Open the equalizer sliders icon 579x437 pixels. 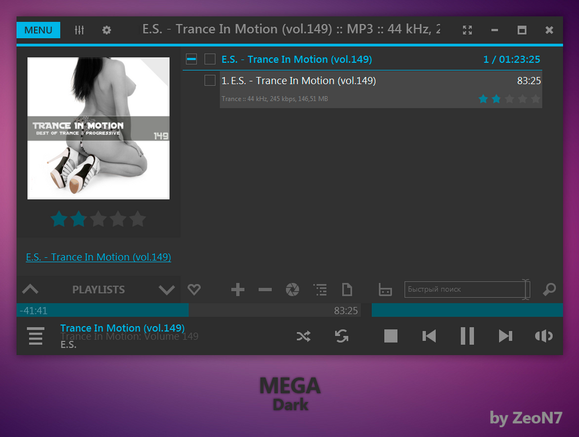click(79, 30)
